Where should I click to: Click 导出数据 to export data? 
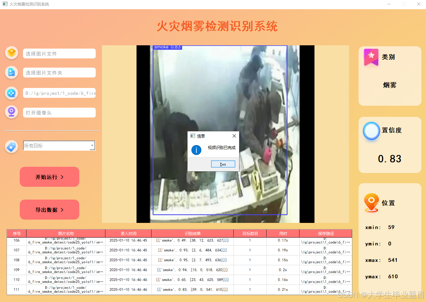pos(49,209)
